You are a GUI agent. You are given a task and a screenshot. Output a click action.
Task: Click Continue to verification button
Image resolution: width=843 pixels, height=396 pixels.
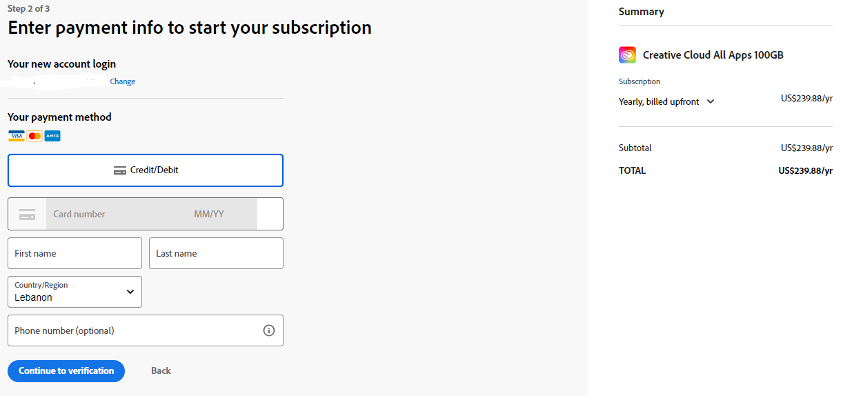[66, 370]
